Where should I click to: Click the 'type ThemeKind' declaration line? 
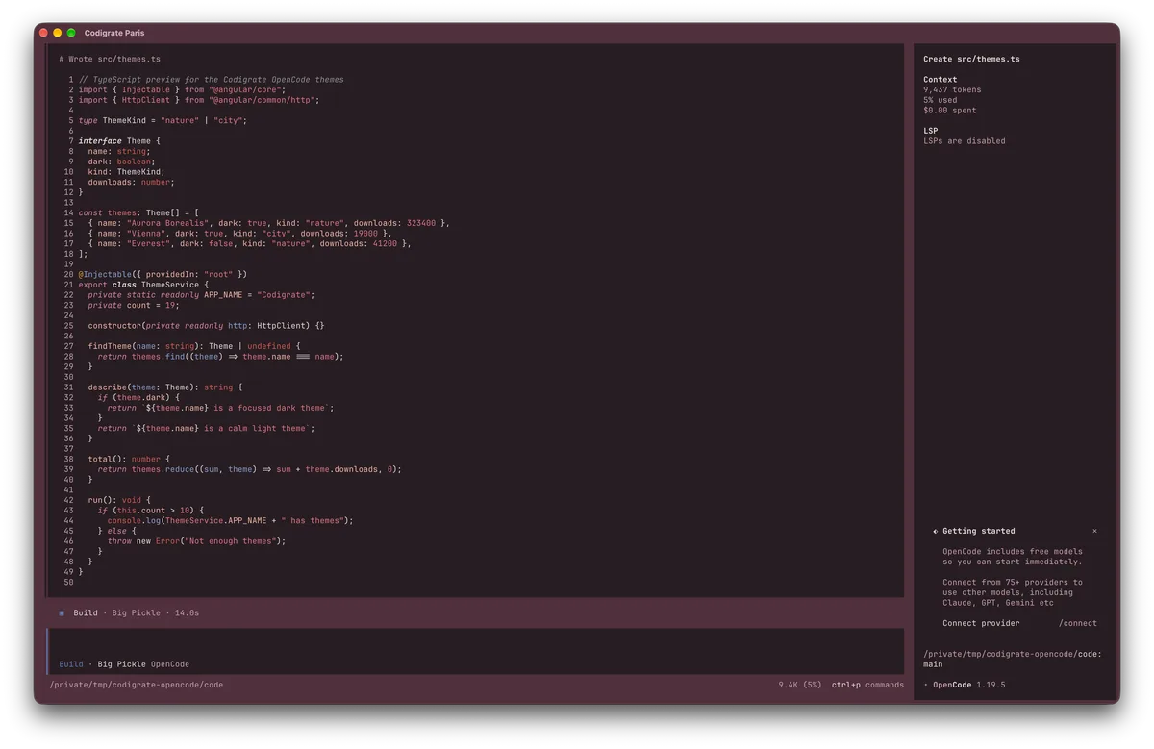coord(163,120)
